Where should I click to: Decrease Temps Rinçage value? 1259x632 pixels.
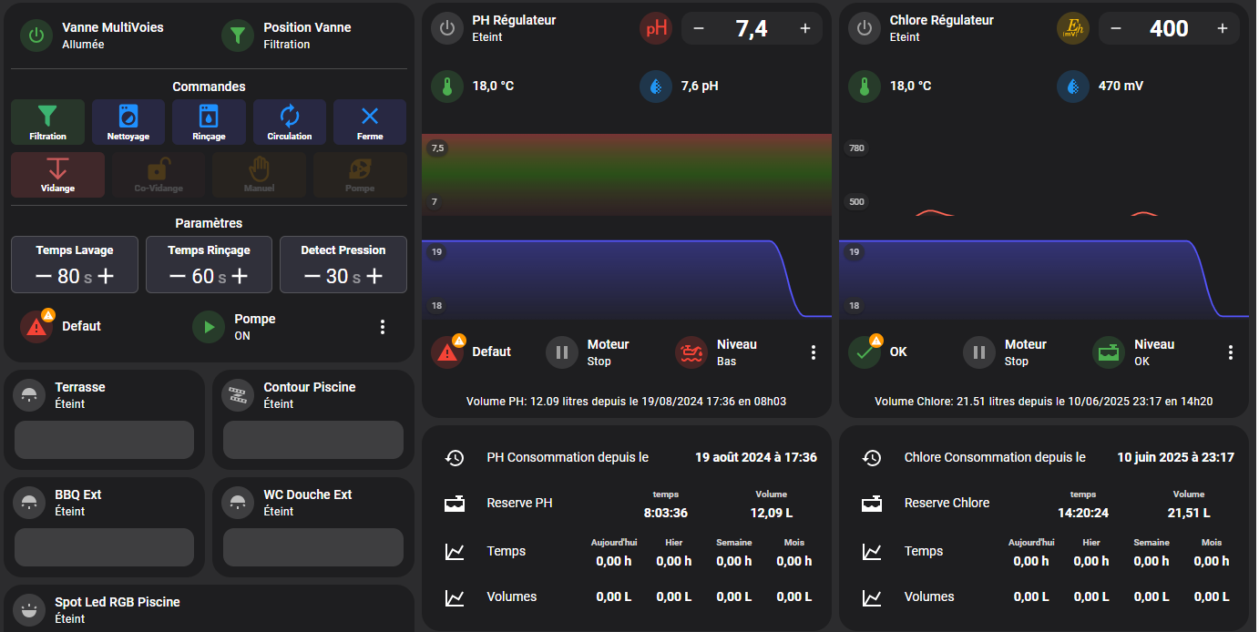click(x=178, y=276)
